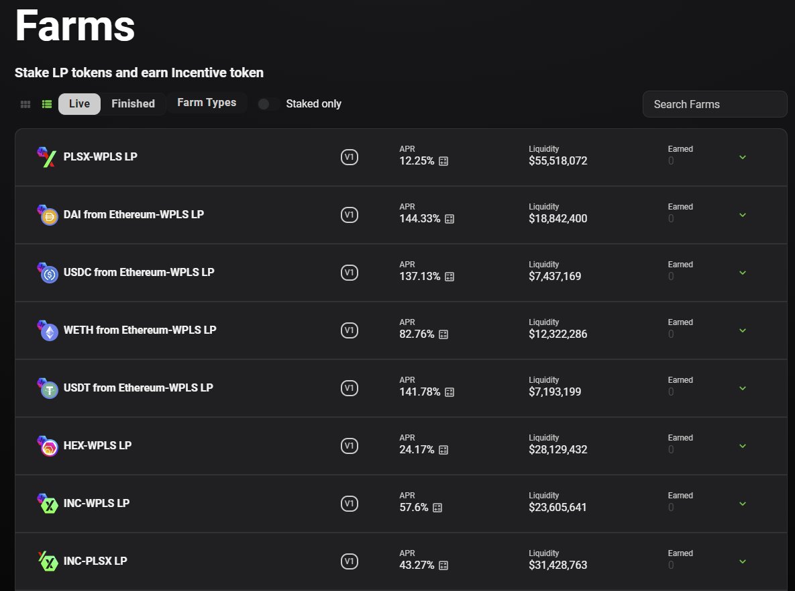Click V1 badge on USDT from Ethereum-WPLS row
Image resolution: width=795 pixels, height=591 pixels.
pyautogui.click(x=350, y=388)
